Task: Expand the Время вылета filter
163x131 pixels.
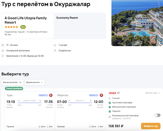Action: [x=35, y=82]
